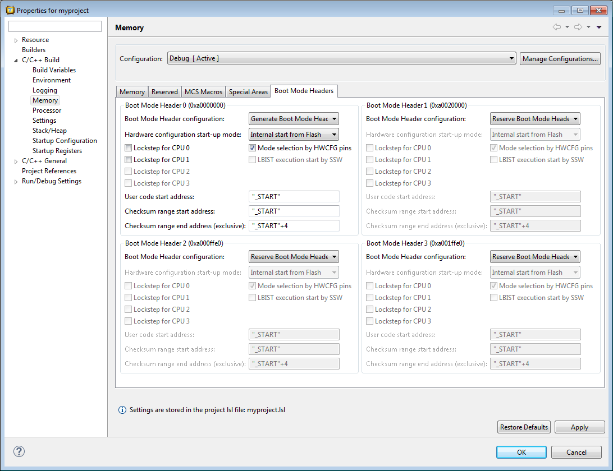This screenshot has width=613, height=471.
Task: Toggle Lockstep for CPU 3 in Header 3
Action: pos(369,321)
